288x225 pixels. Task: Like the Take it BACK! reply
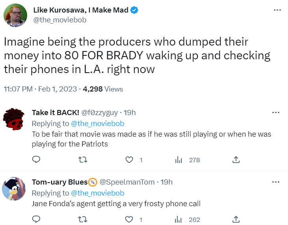tap(129, 160)
